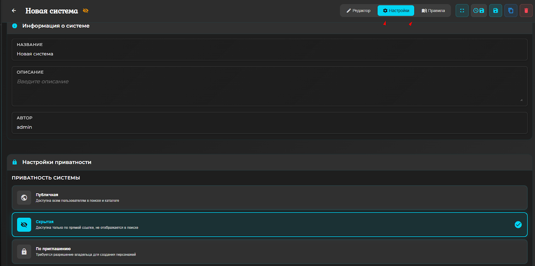The width and height of the screenshot is (535, 266).
Task: Click the back arrow icon
Action: 14,11
